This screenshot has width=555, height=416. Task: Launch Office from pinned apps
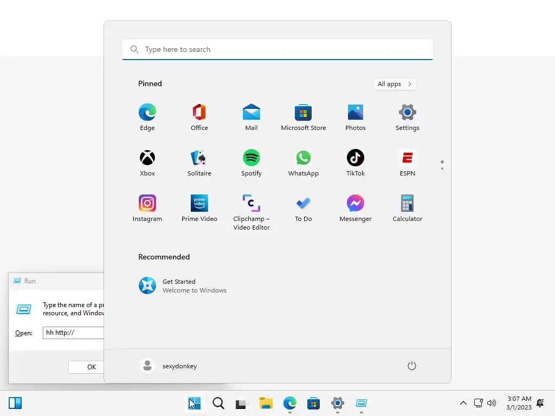(199, 118)
